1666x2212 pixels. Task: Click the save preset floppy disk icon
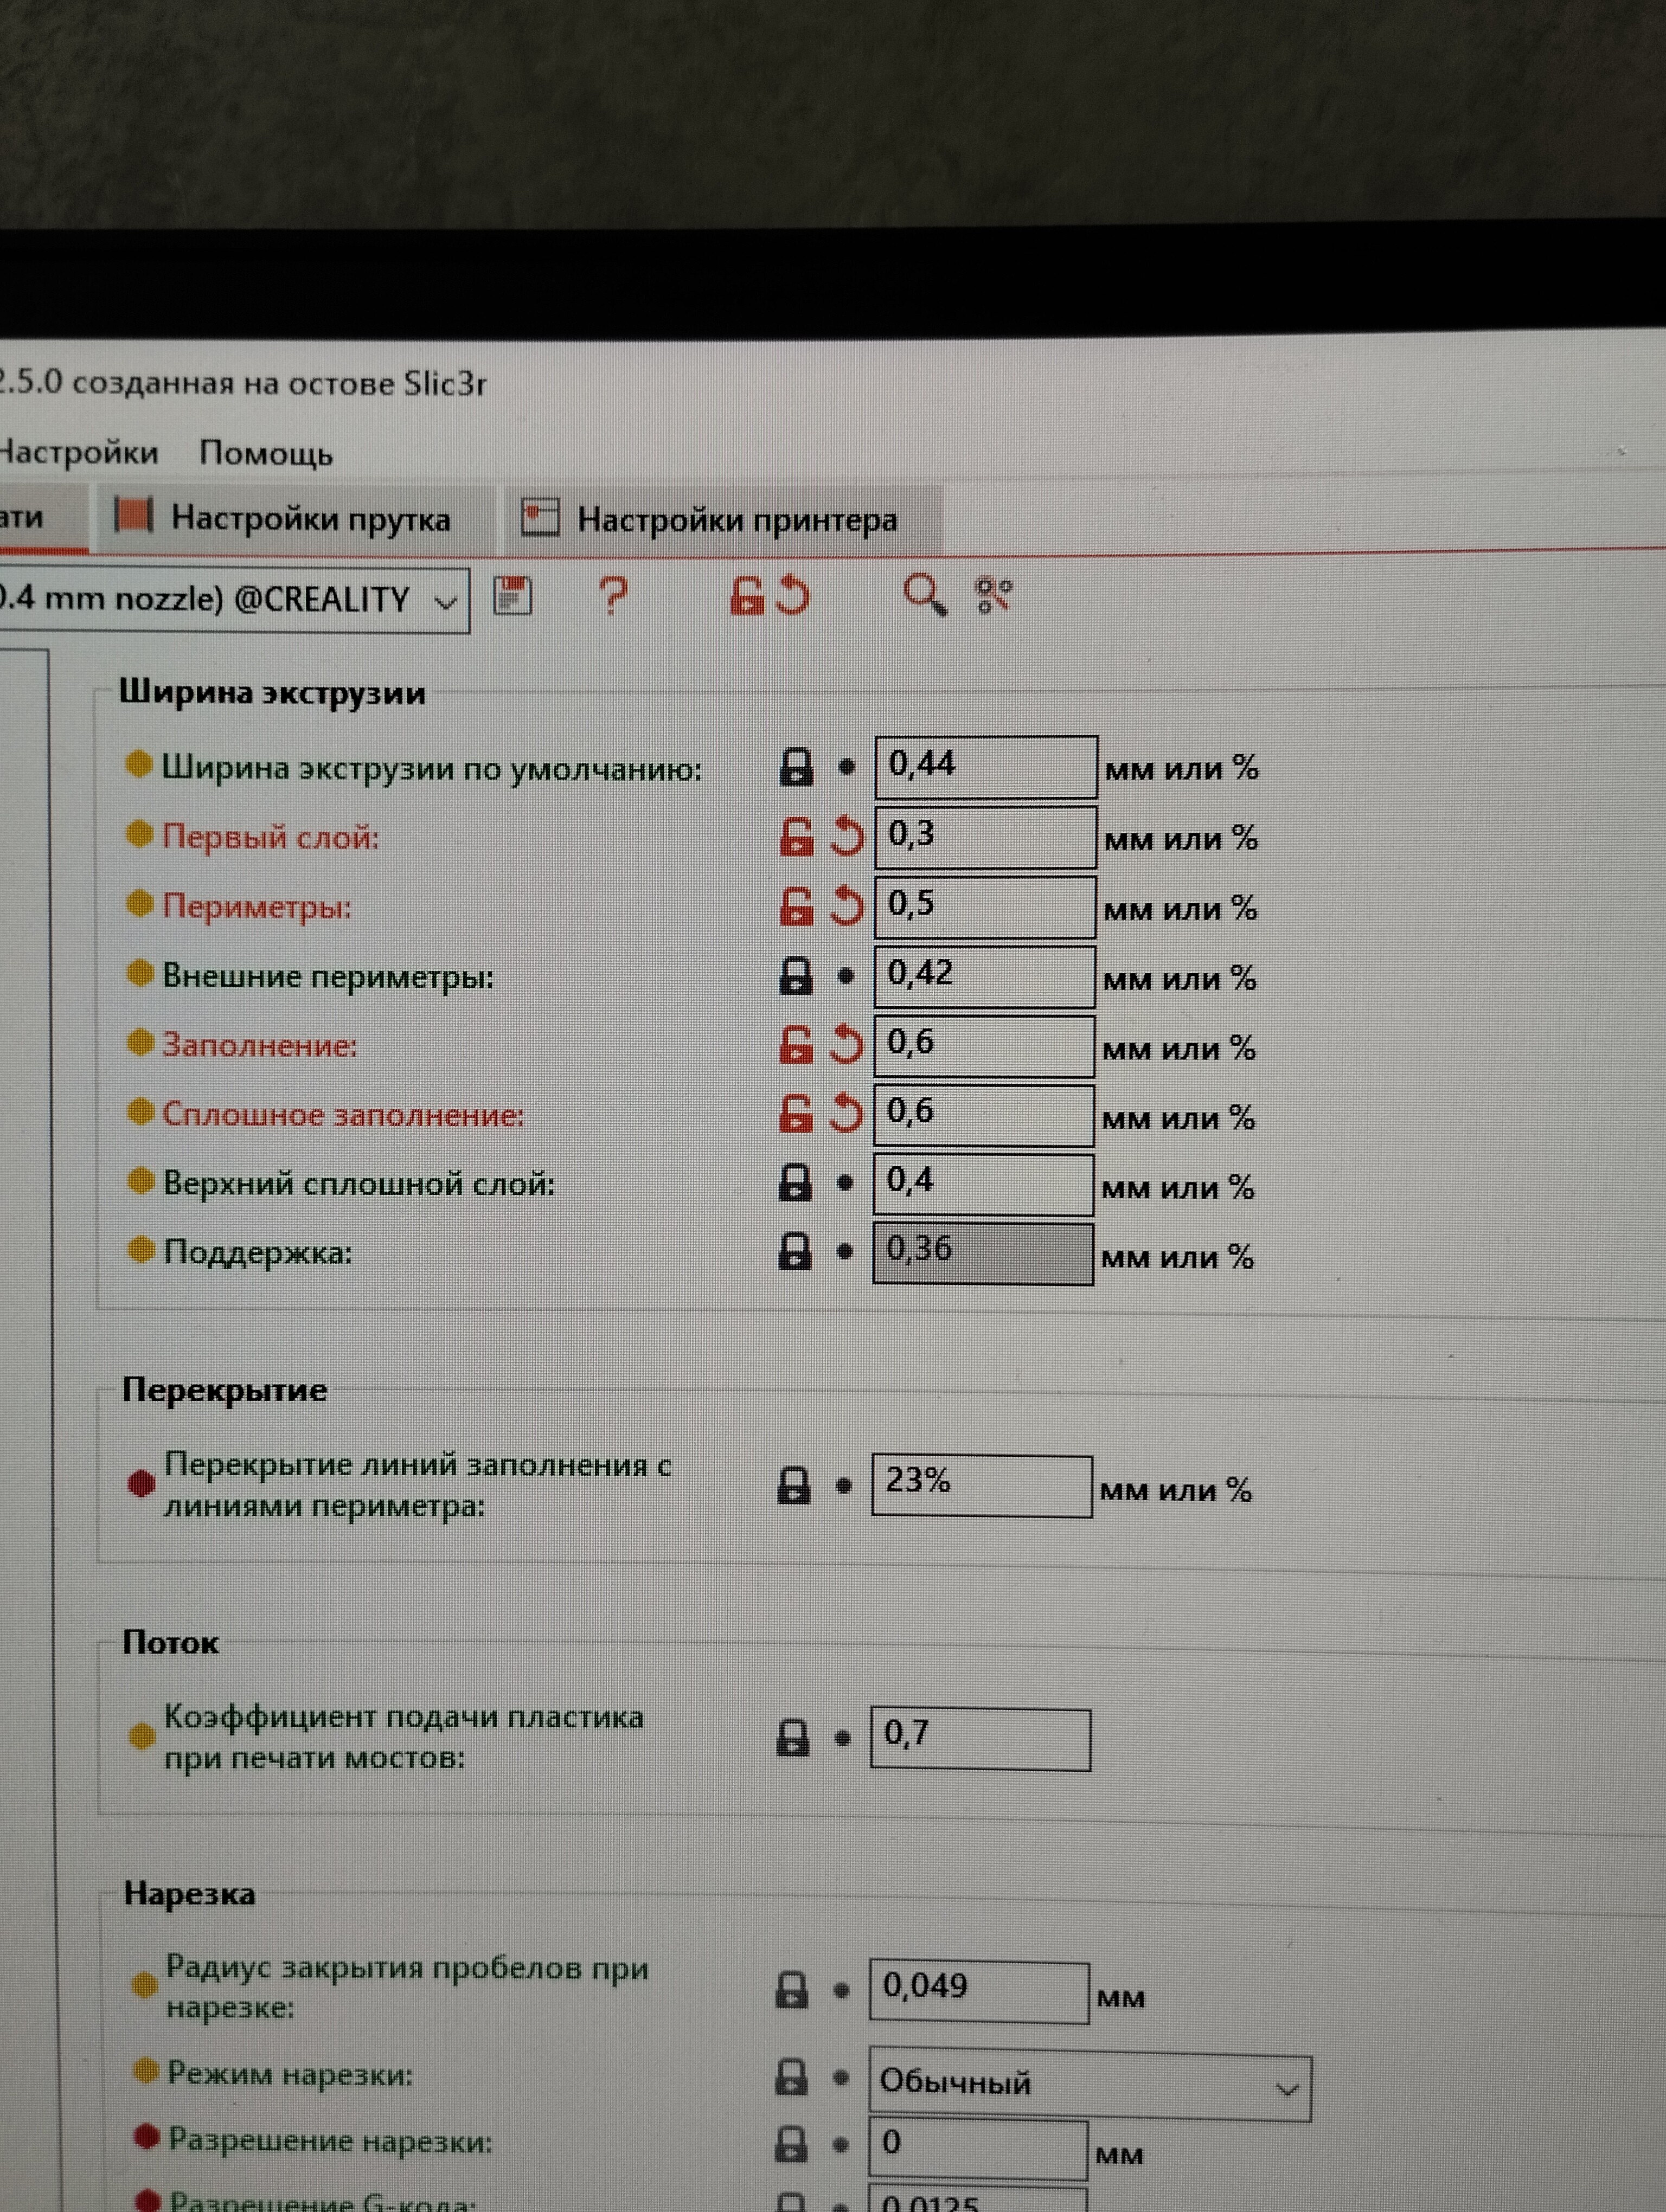coord(512,597)
